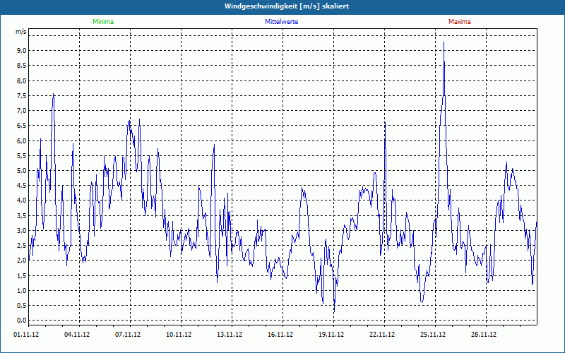565x353 pixels.
Task: Click the 19.11.12 date label
Action: [331, 335]
